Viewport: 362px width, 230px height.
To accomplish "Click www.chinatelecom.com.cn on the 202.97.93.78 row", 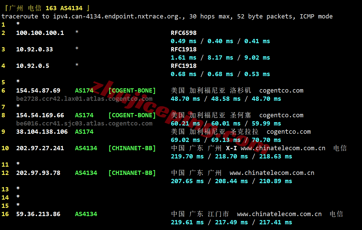I will [x=272, y=173].
